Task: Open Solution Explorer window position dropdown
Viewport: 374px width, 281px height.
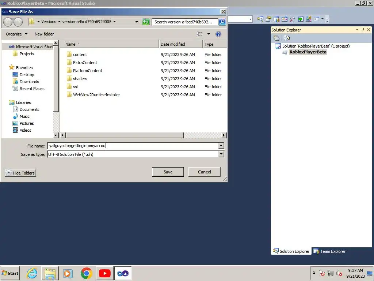Action: pos(357,30)
